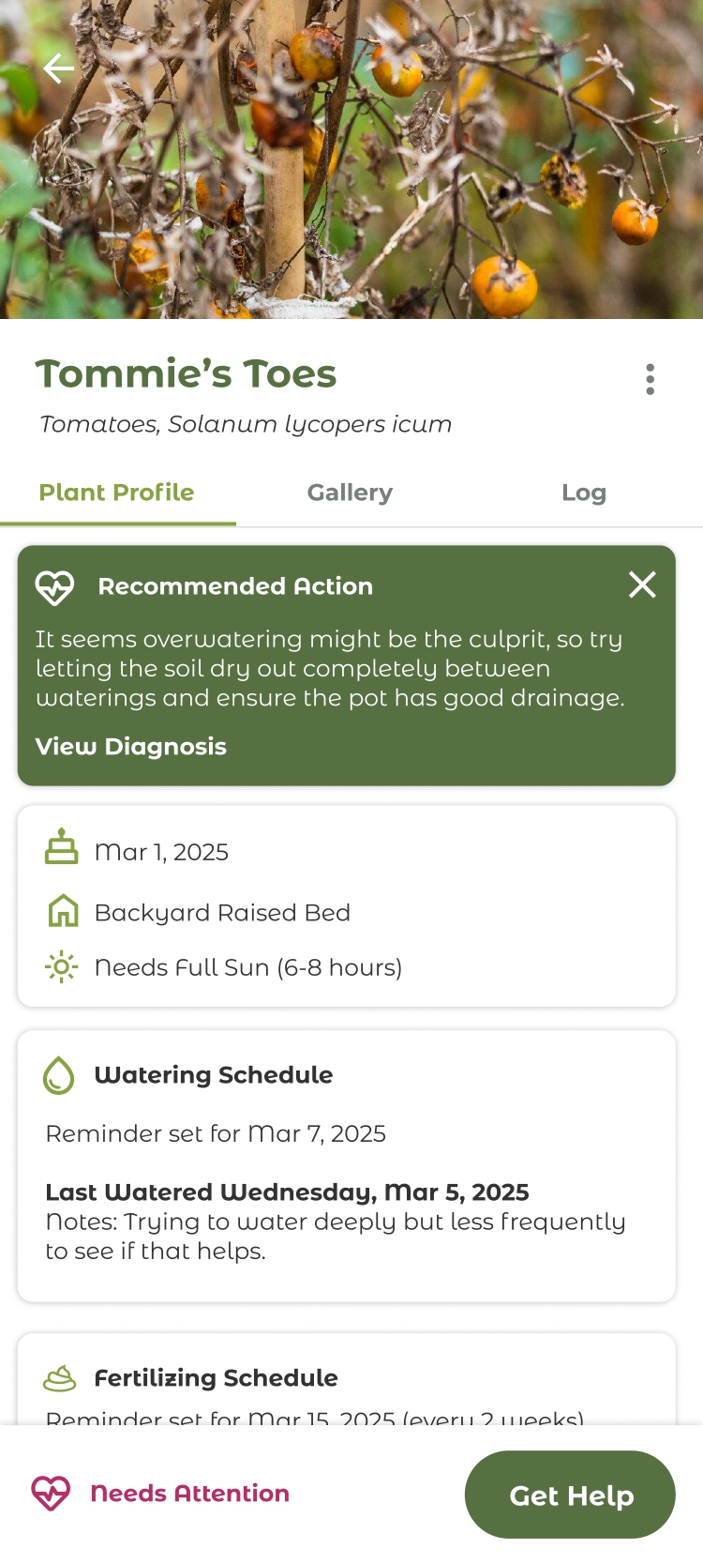The width and height of the screenshot is (703, 1564).
Task: Open the View Diagnosis link
Action: [131, 747]
